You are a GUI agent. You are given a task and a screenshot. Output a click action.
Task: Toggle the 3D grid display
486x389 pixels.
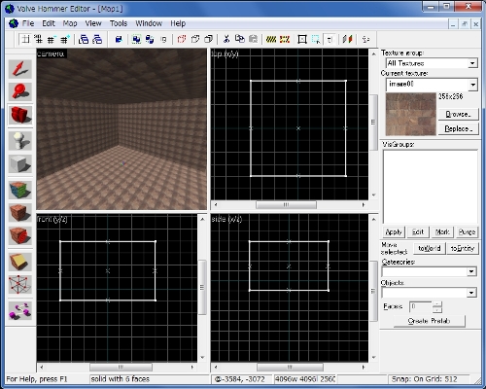(x=39, y=40)
